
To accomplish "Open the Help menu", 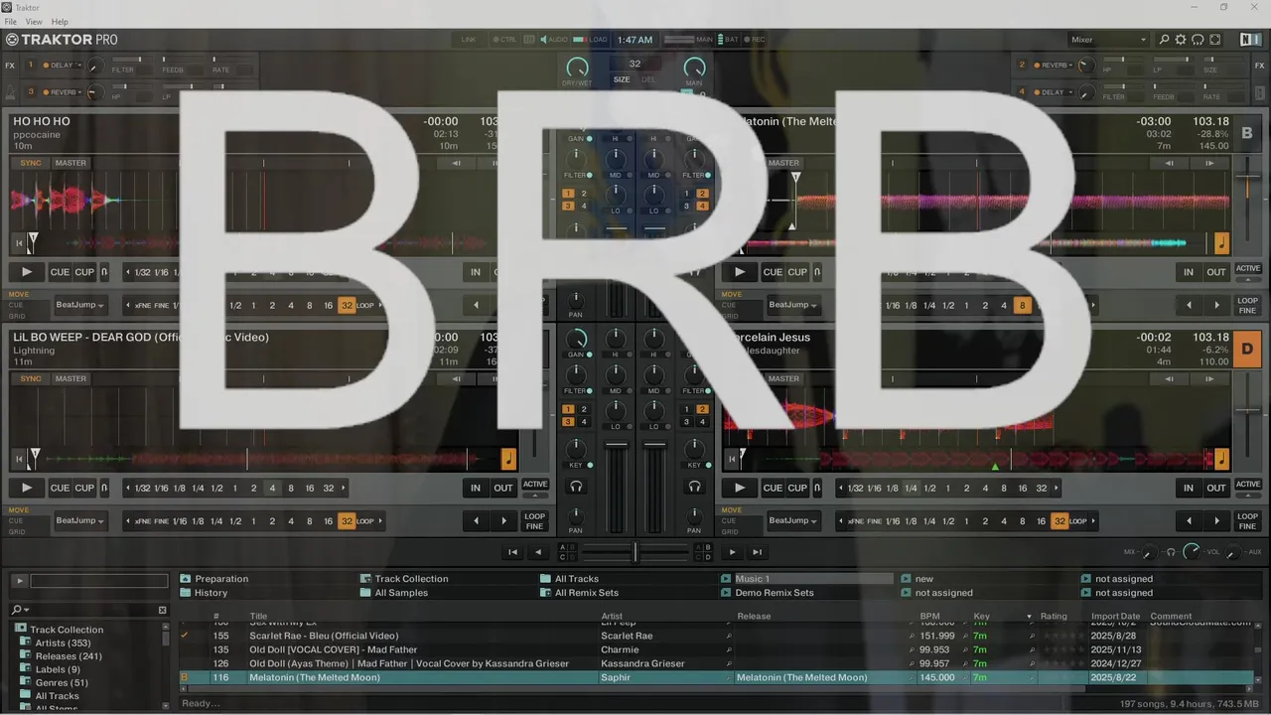I will tap(60, 22).
